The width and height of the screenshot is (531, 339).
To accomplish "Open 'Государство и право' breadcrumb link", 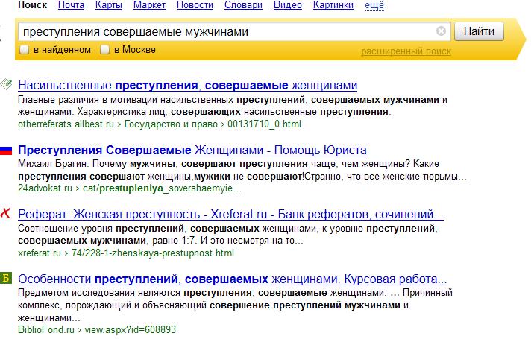I will pyautogui.click(x=171, y=124).
